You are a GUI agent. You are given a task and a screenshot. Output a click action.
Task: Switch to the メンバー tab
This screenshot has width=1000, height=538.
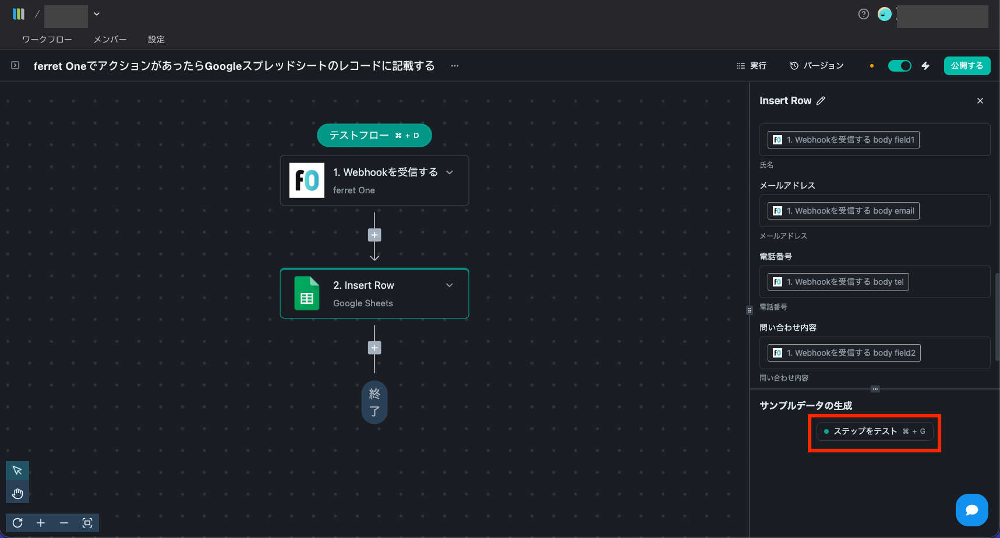tap(110, 40)
